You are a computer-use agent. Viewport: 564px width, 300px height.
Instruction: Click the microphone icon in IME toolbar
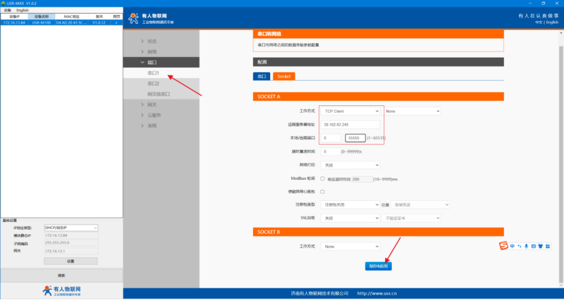coord(526,246)
